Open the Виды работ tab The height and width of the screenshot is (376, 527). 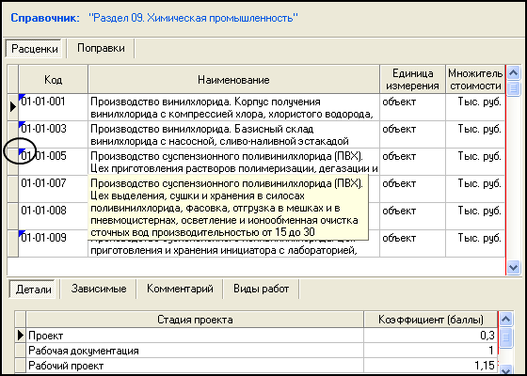(262, 289)
